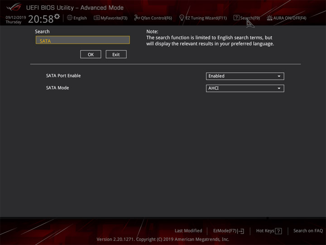Viewport: 326px width, 245px height.
Task: Open Last Modified settings
Action: (x=188, y=230)
